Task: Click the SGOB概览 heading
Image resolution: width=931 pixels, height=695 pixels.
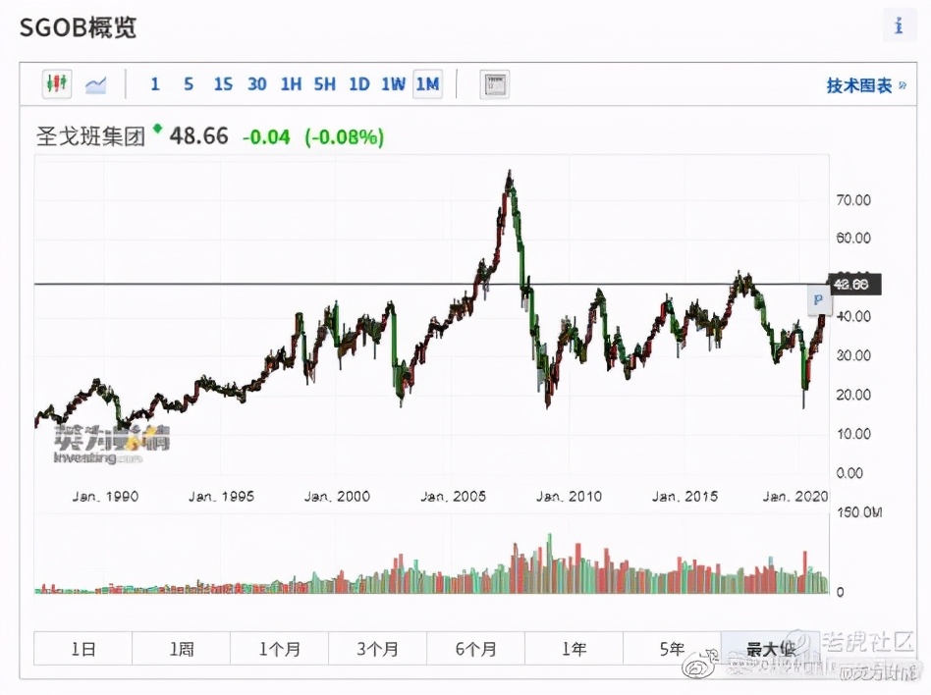Action: pos(78,27)
